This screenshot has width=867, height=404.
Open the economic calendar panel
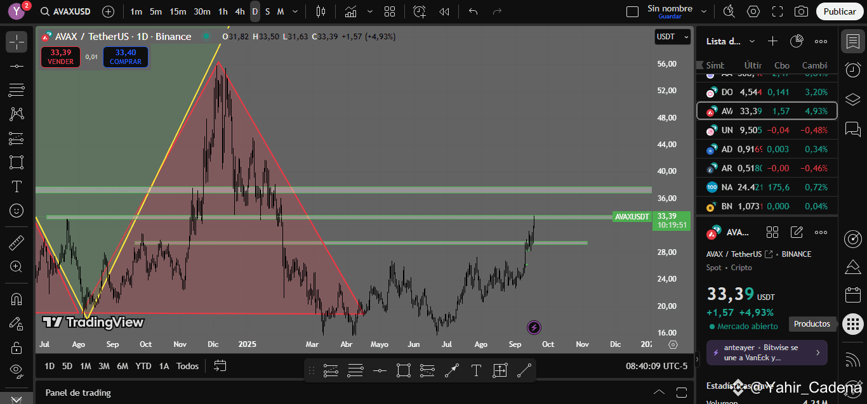coord(853,295)
